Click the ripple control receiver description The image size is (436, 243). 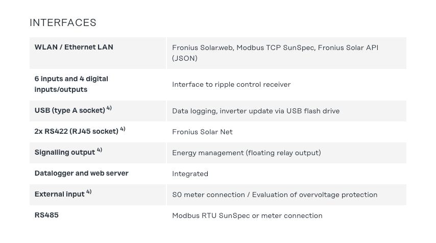[x=231, y=84]
